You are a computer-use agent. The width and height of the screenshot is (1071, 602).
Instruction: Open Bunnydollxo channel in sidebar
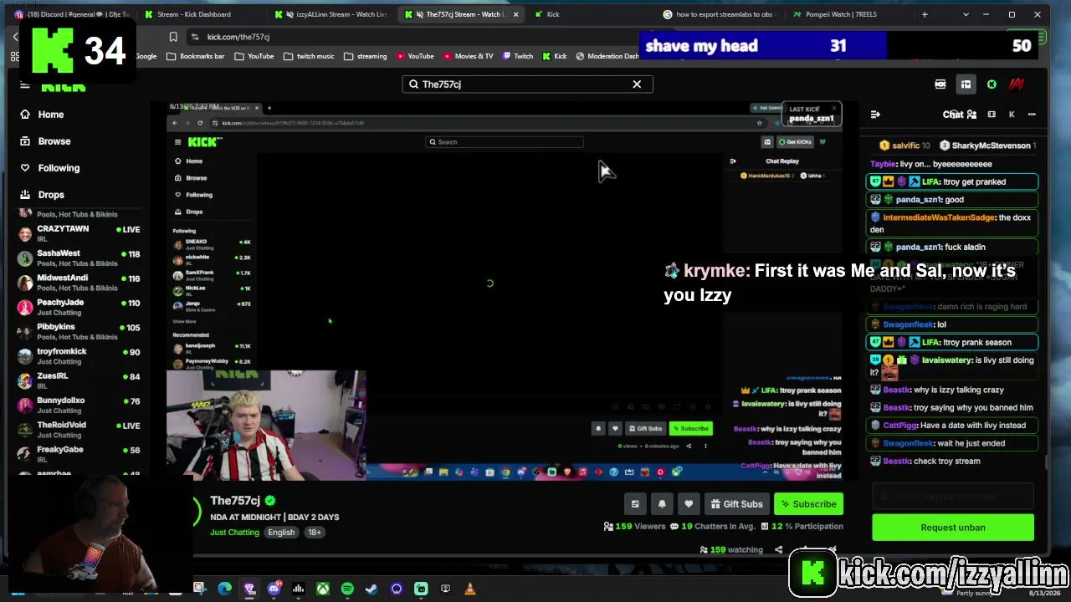(x=81, y=405)
